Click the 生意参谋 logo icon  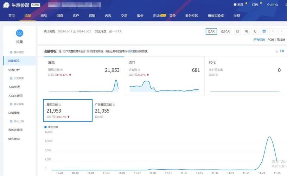(6, 5)
